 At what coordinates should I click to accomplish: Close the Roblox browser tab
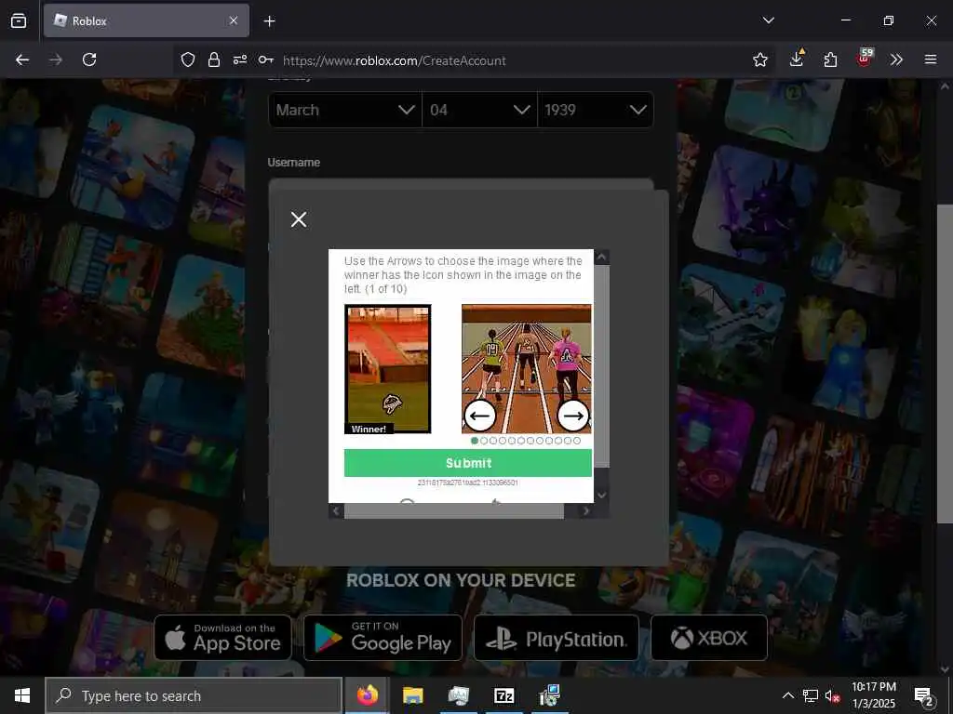tap(234, 20)
